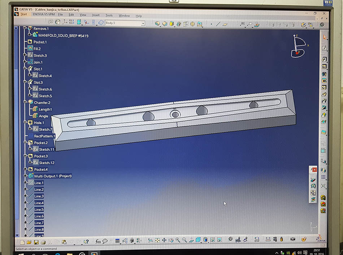
Task: Click the Zoom In magnifier icon
Action: point(178,240)
